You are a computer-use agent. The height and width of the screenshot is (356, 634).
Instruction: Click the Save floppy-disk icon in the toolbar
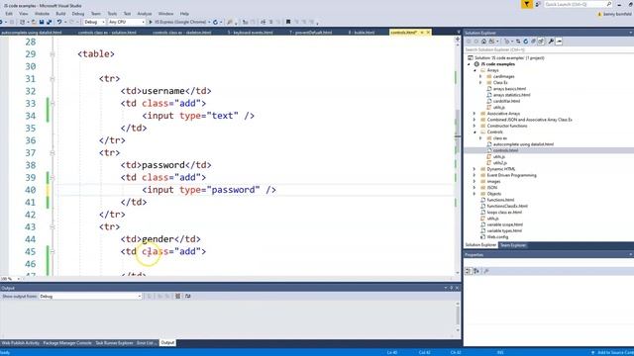42,22
